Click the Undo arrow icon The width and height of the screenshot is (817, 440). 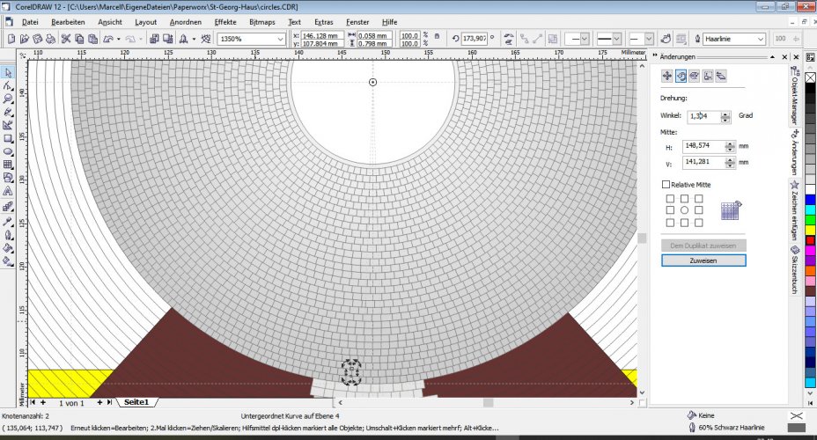tap(108, 39)
